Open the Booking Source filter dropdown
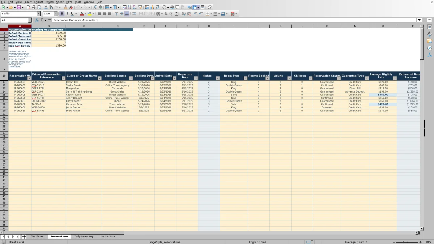 pyautogui.click(x=131, y=78)
